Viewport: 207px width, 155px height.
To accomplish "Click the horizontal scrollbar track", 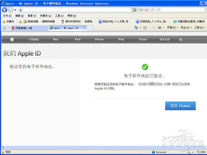I will 106,147.
